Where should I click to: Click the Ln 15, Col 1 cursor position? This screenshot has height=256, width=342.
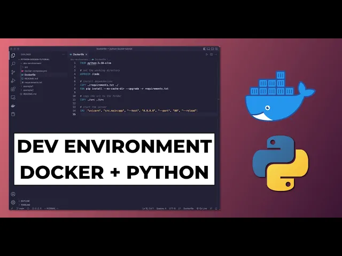pos(148,209)
